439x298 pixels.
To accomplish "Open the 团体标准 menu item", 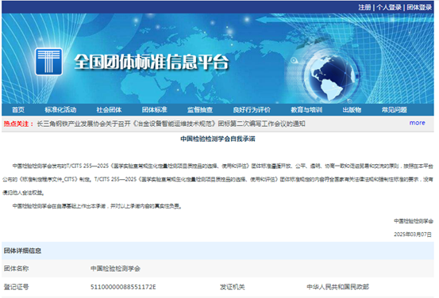I will 155,110.
